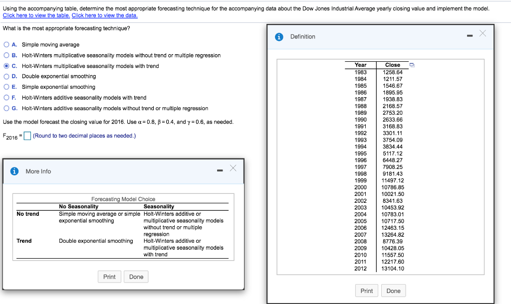Click Done in the Definition dialog

coord(393,291)
